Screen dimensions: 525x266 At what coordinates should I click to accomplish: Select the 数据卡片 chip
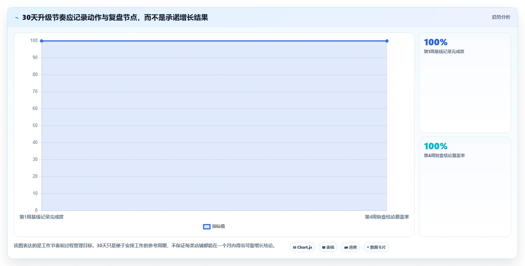tap(376, 247)
